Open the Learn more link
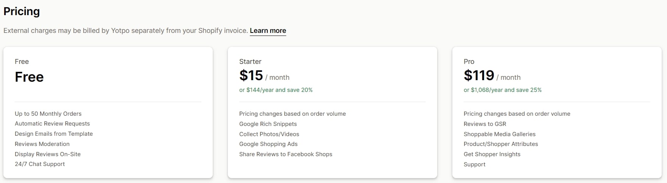The height and width of the screenshot is (183, 667). pyautogui.click(x=268, y=31)
